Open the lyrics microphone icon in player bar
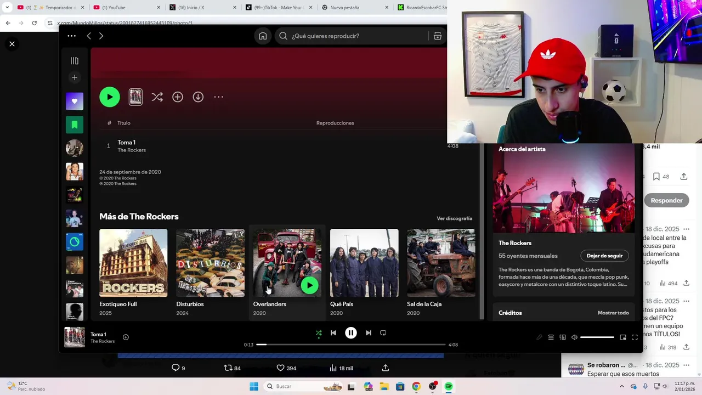 pyautogui.click(x=539, y=337)
